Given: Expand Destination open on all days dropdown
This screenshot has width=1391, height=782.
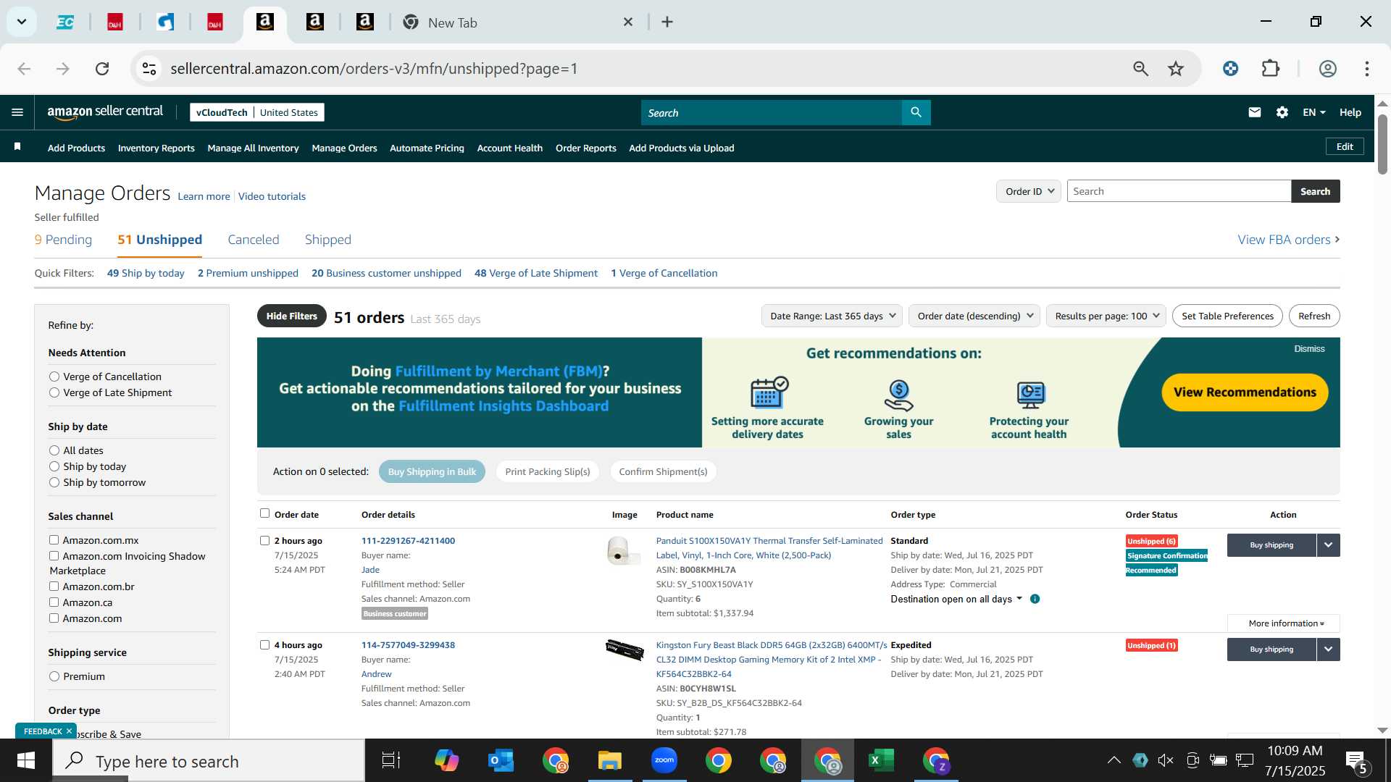Looking at the screenshot, I should (x=956, y=599).
